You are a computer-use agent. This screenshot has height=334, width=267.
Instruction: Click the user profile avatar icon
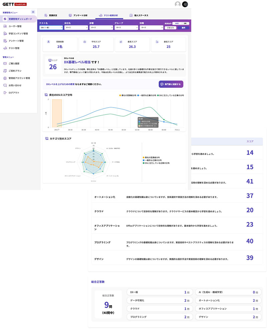click(178, 4)
